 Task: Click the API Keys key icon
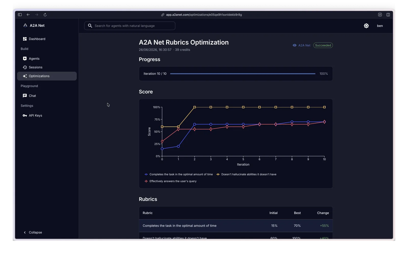click(x=25, y=116)
